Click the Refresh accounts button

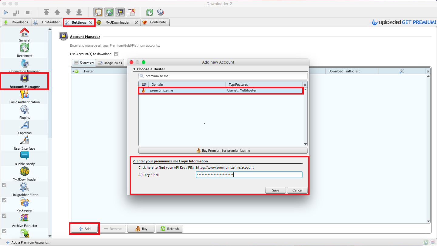(169, 229)
